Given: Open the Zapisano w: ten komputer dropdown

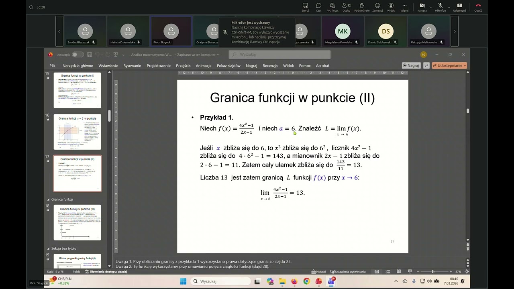Looking at the screenshot, I should [x=198, y=55].
